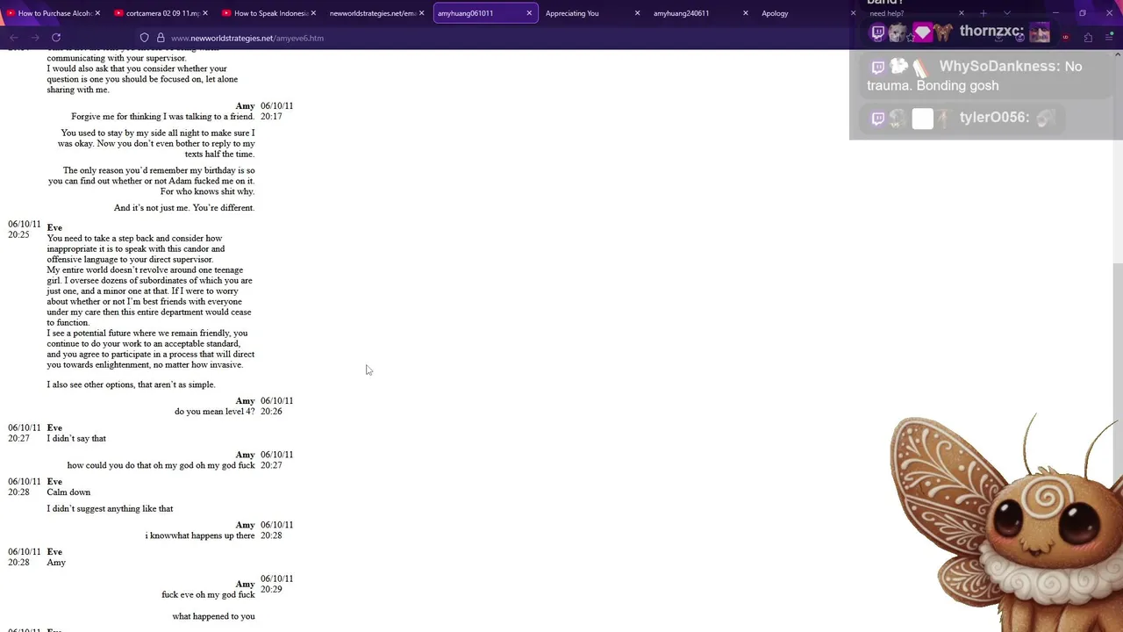This screenshot has width=1123, height=632.
Task: Select the amyhuang061011 tab
Action: 485,13
